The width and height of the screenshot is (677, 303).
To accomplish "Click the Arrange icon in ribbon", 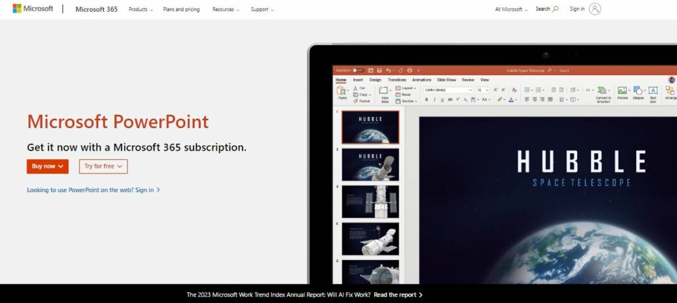I will coord(670,90).
